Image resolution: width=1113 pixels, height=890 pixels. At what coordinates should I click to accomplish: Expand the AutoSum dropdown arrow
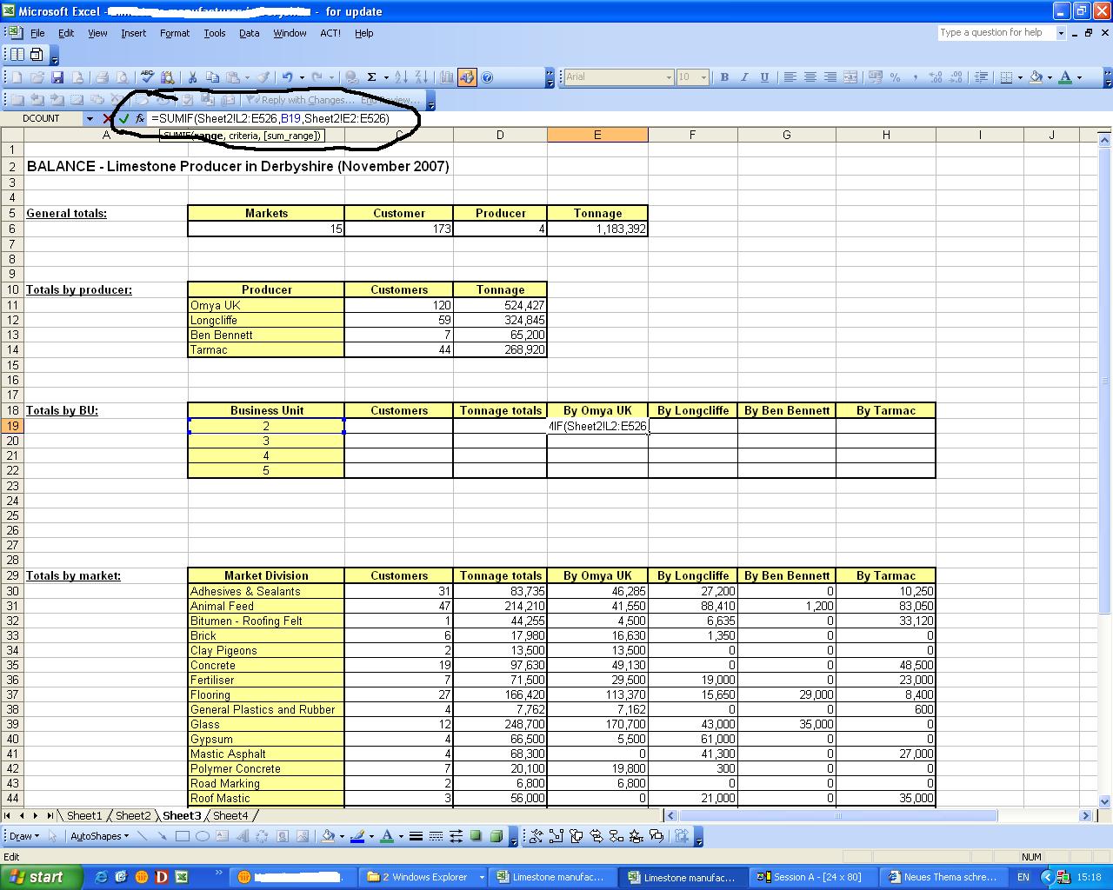pyautogui.click(x=386, y=77)
